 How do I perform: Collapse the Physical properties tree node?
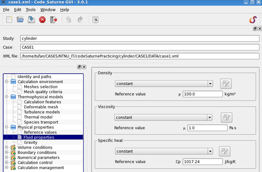[x=7, y=127]
